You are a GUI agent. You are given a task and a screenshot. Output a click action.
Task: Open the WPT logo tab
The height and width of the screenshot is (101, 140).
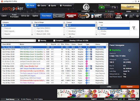pyautogui.click(x=97, y=16)
